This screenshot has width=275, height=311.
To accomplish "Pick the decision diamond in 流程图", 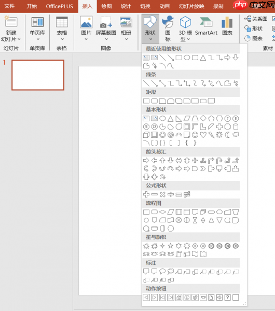I will pyautogui.click(x=162, y=212).
